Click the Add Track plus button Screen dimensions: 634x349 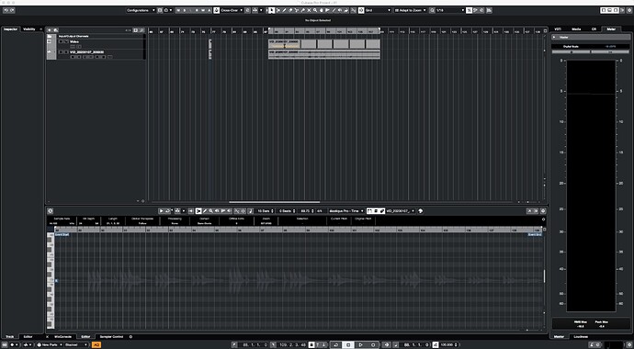point(50,30)
